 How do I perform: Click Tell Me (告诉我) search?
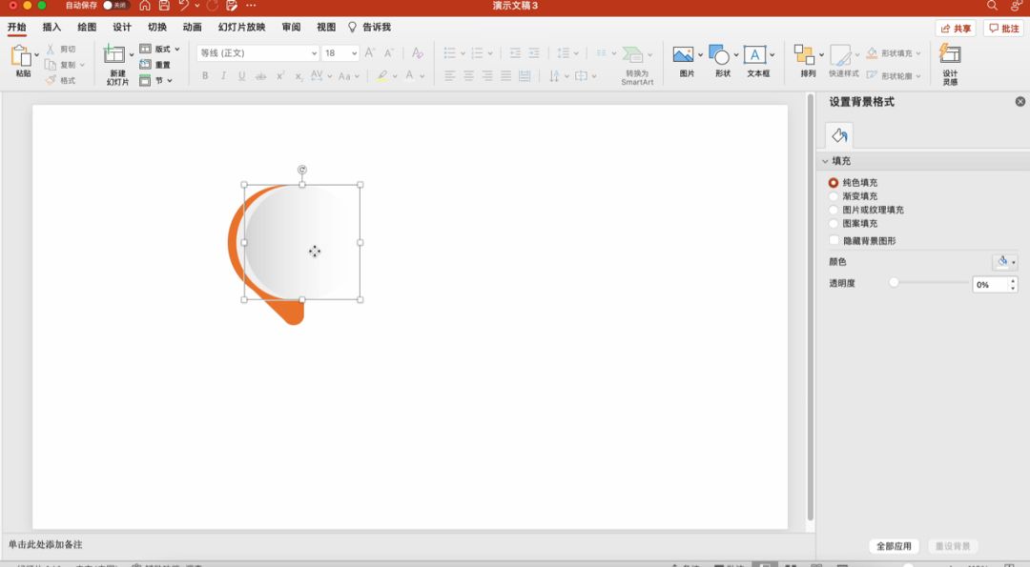369,27
